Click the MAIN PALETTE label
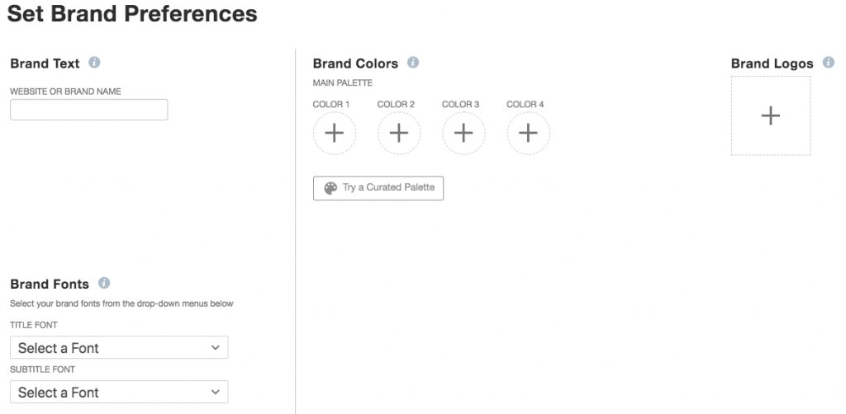Viewport: 846px width, 414px height. (343, 83)
